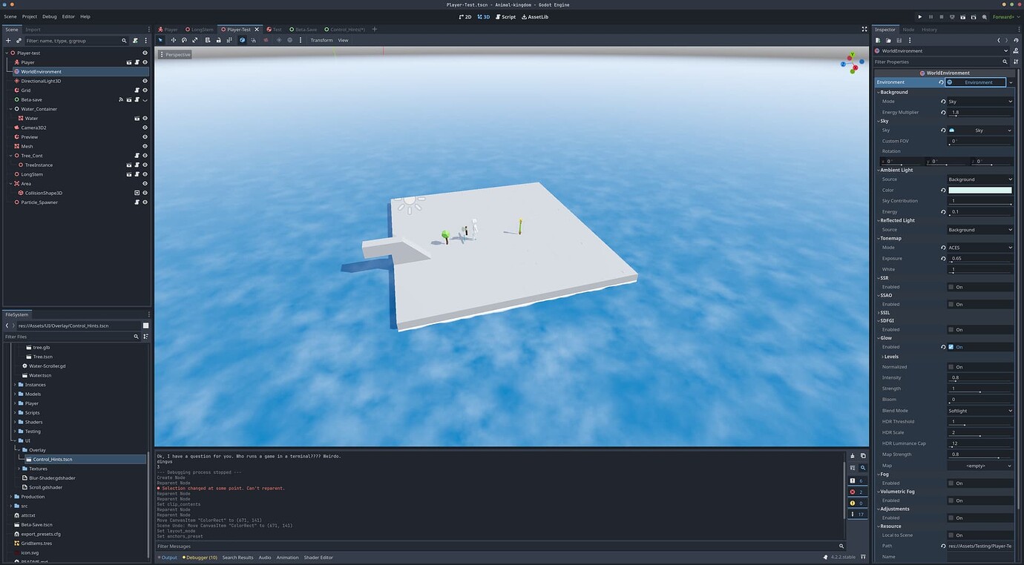The height and width of the screenshot is (565, 1024).
Task: Enable the SDFGI checkbox
Action: pos(951,329)
